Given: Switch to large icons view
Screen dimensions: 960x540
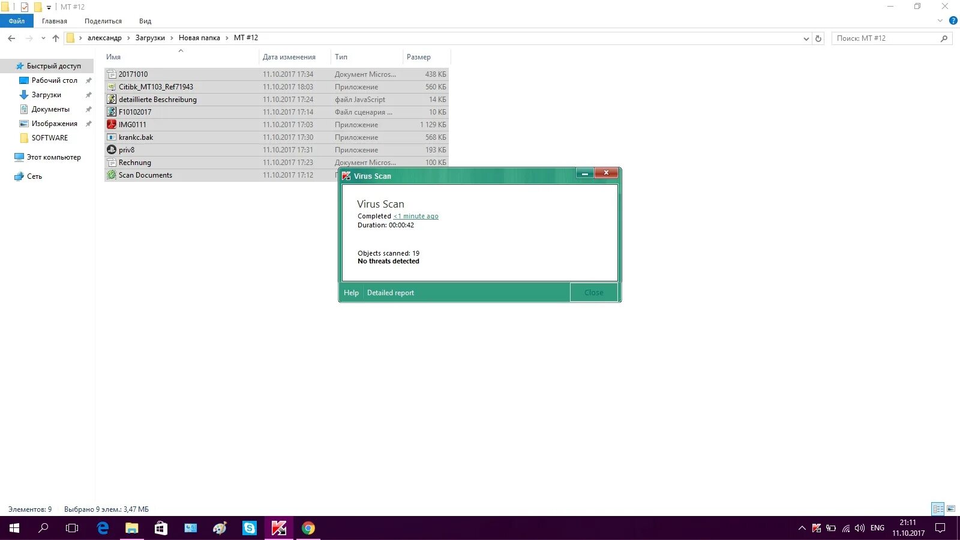Looking at the screenshot, I should (x=951, y=509).
